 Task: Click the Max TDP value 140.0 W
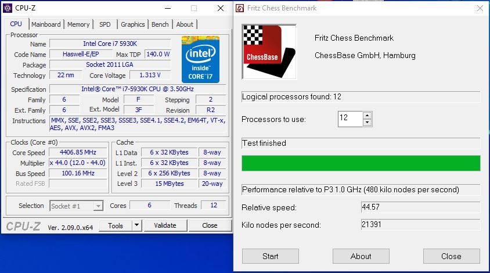pyautogui.click(x=158, y=54)
